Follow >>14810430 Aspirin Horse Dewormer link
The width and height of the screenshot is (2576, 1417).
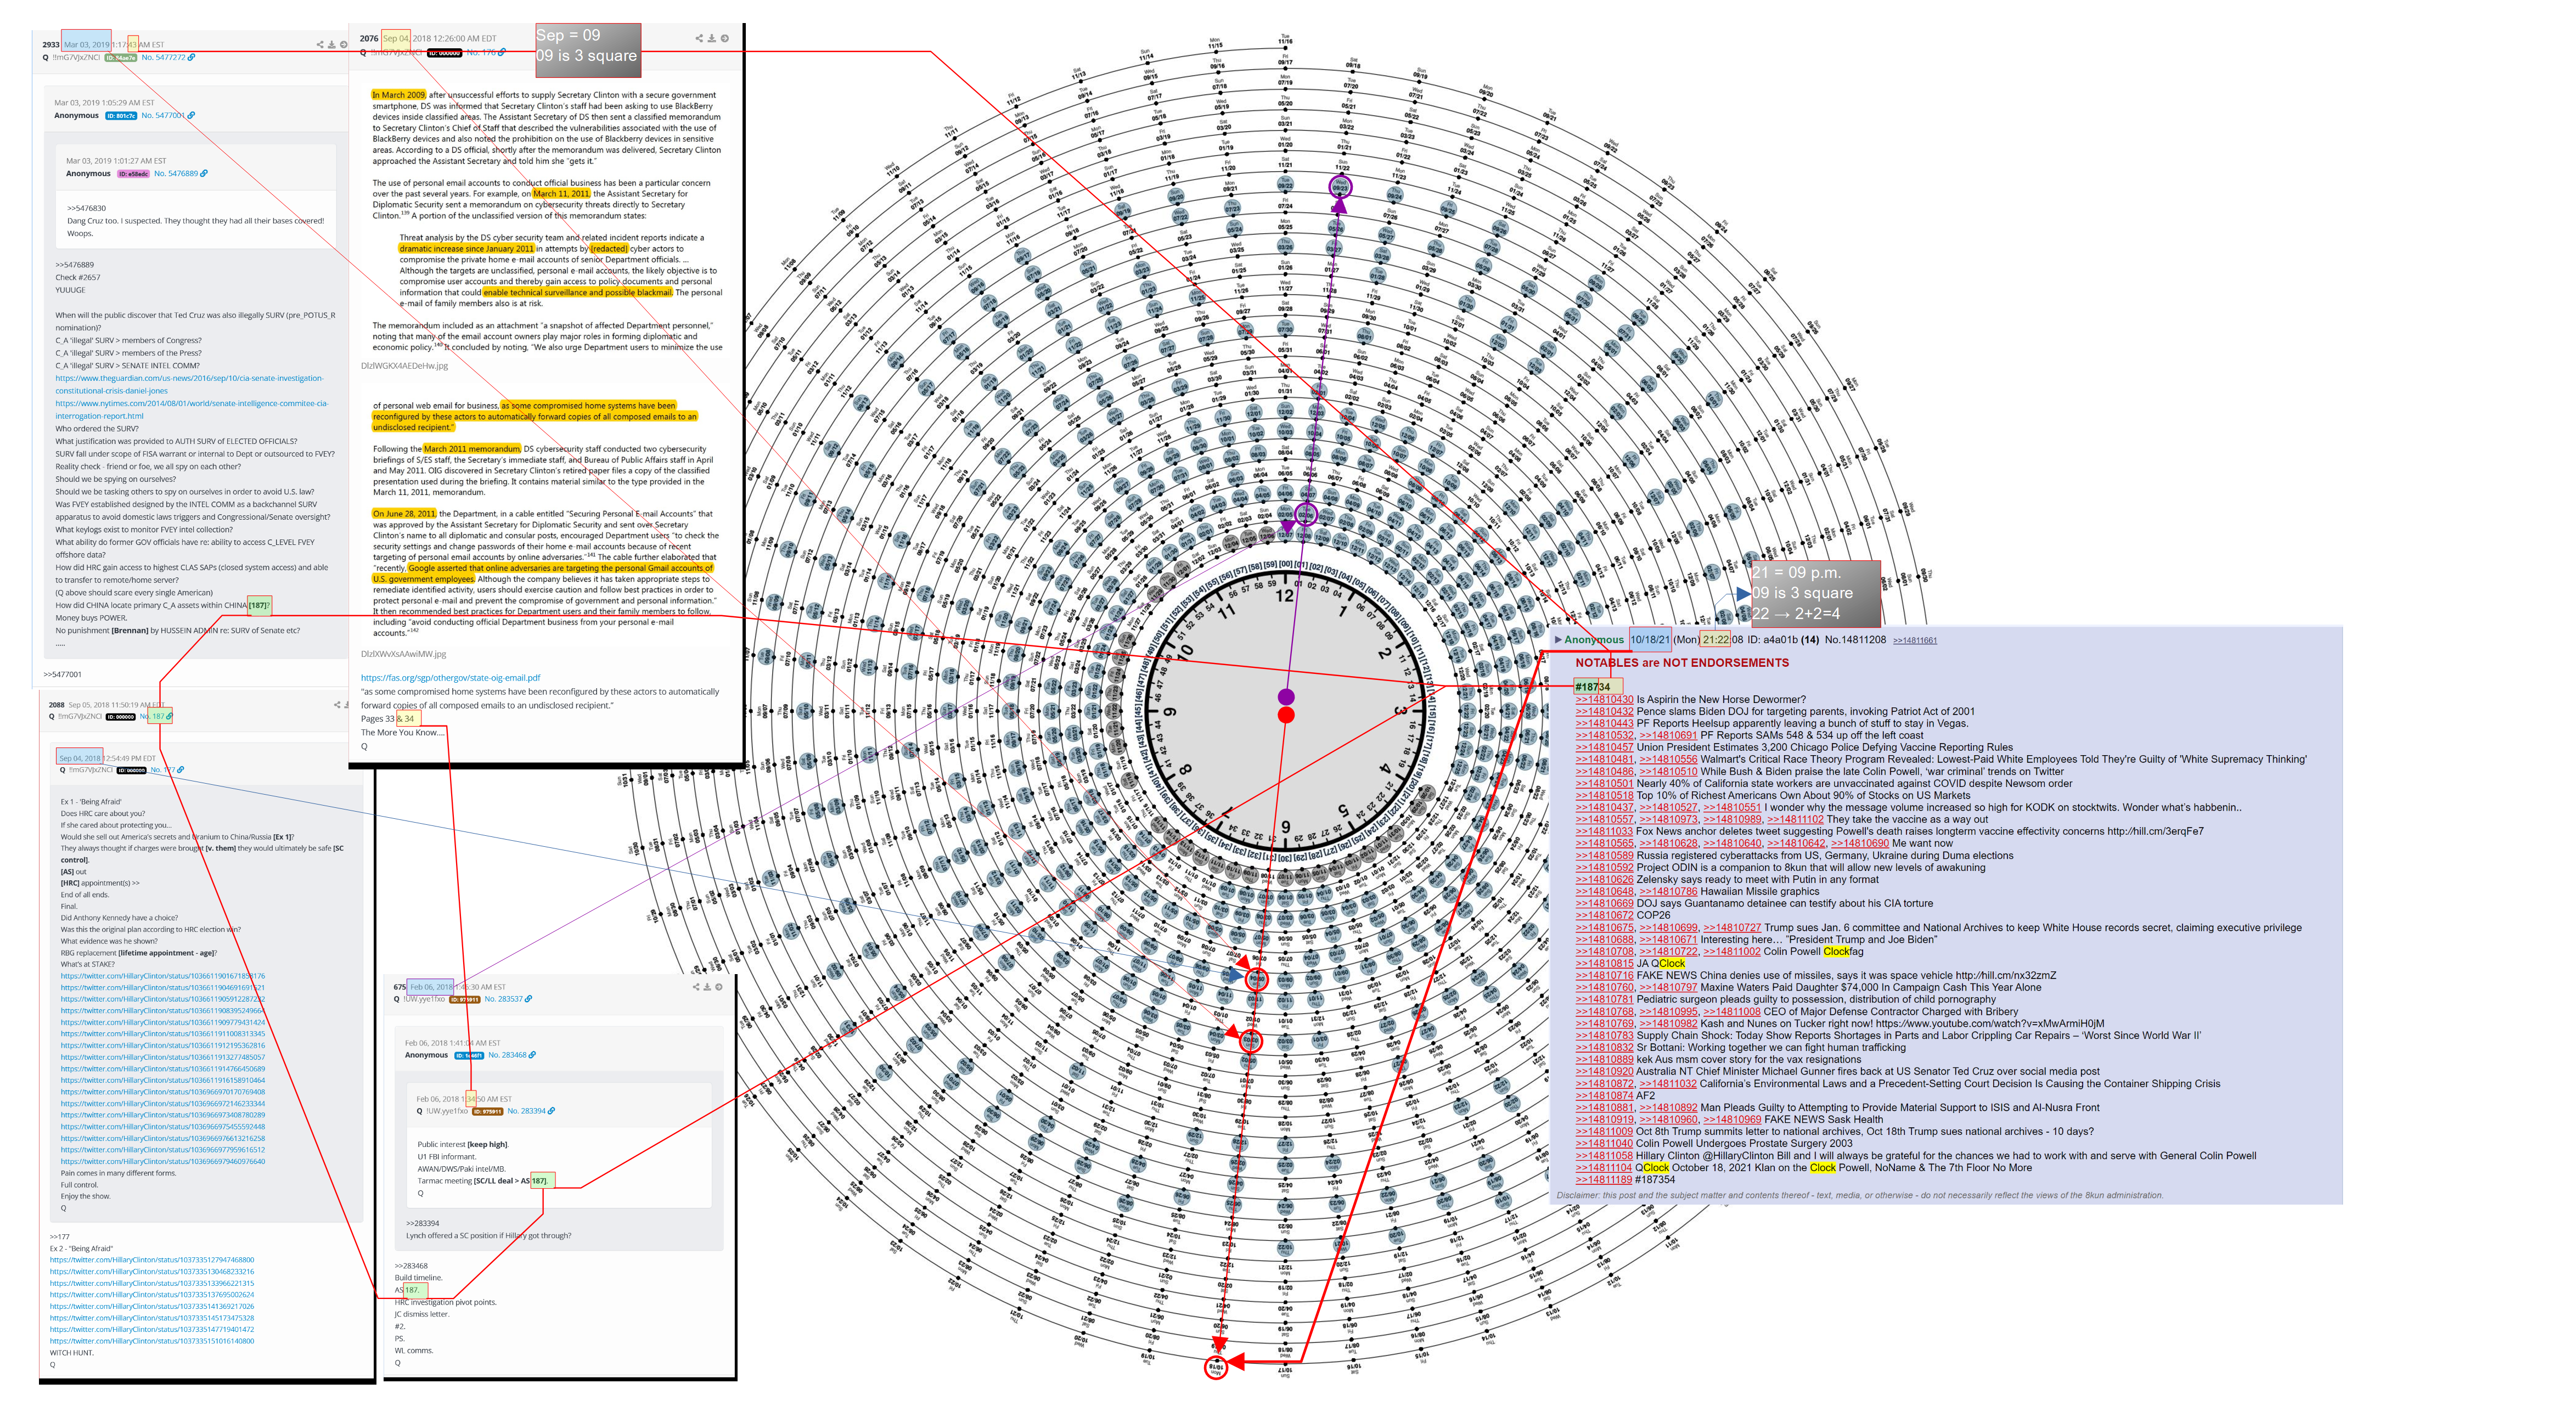(x=1604, y=699)
